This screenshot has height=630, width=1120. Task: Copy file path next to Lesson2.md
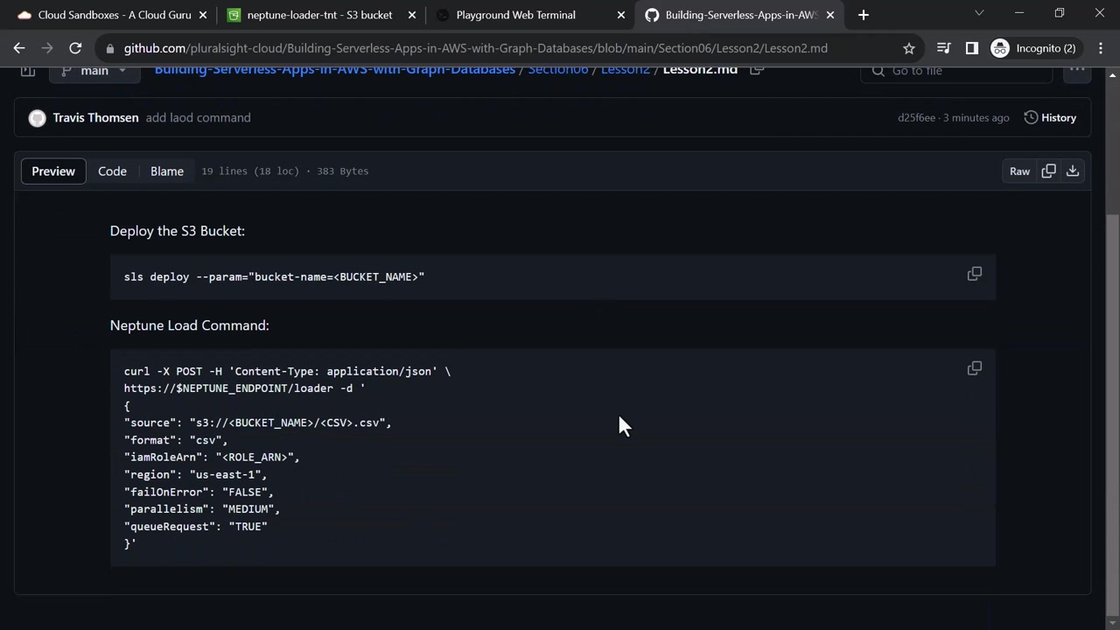[757, 70]
